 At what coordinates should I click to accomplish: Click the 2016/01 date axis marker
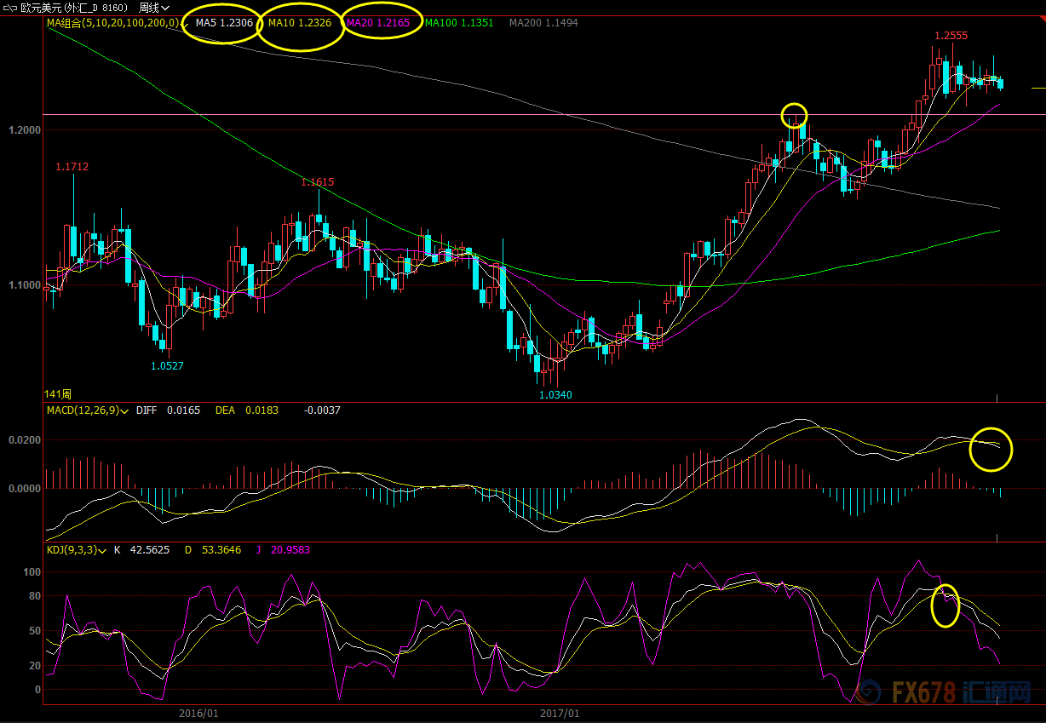[198, 714]
